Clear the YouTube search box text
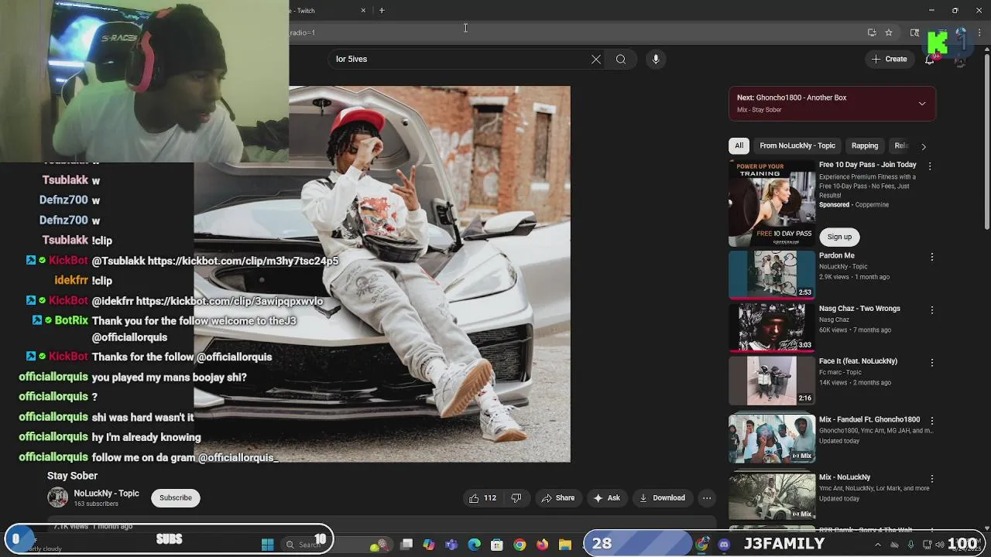The height and width of the screenshot is (557, 991). tap(596, 60)
